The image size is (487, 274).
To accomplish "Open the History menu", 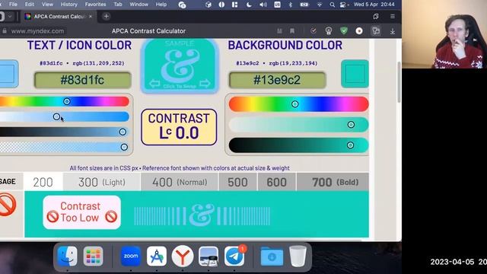I will 68,5.
